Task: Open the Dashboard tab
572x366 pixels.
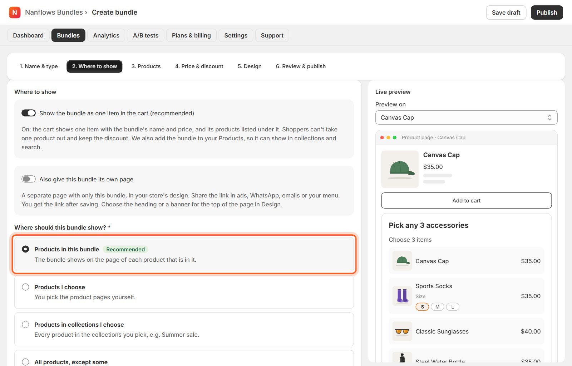Action: click(x=28, y=35)
